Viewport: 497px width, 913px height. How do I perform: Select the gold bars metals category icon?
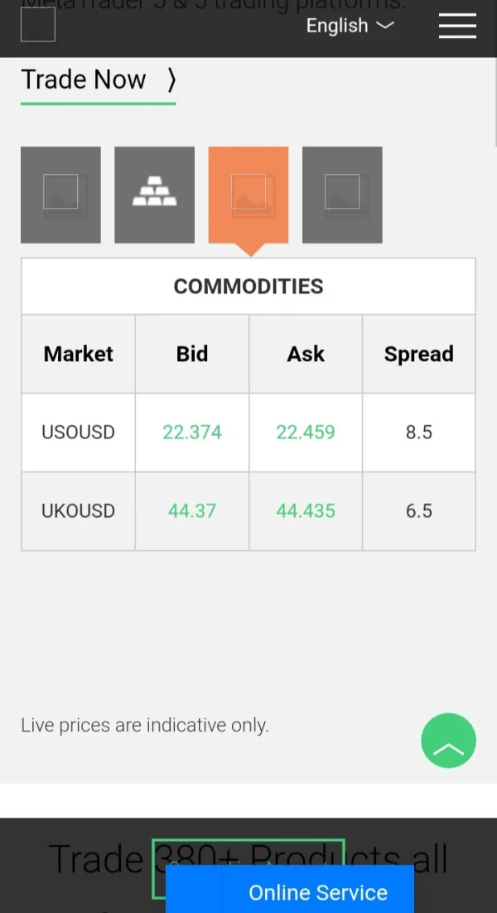tap(154, 195)
